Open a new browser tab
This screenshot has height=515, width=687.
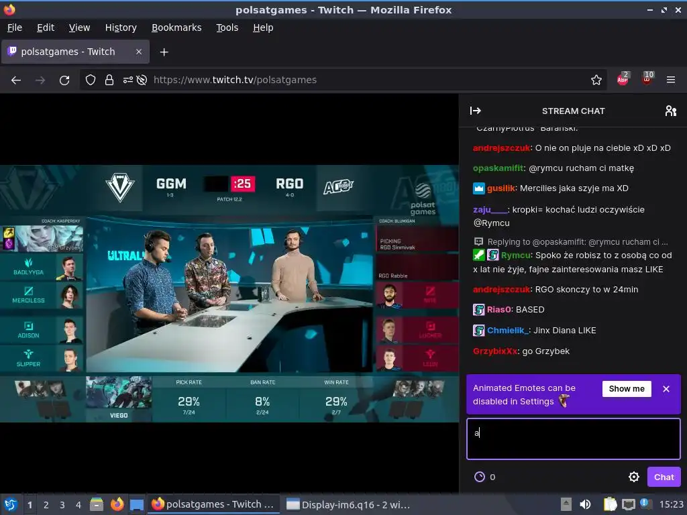pyautogui.click(x=164, y=52)
